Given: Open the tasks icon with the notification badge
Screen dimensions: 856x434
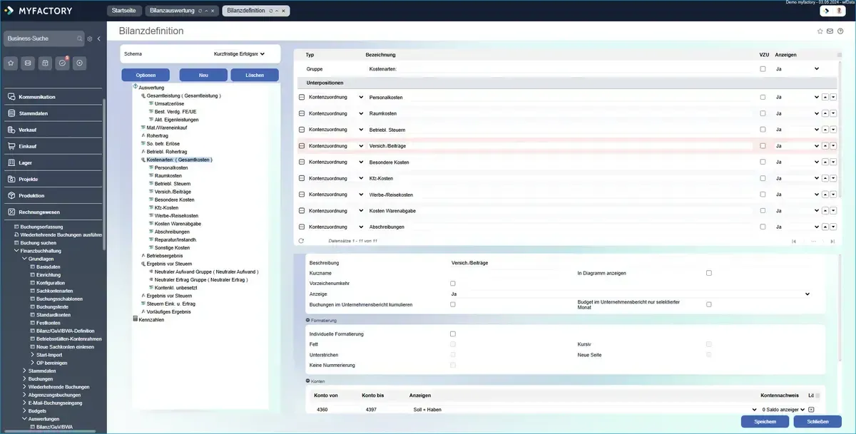Looking at the screenshot, I should coord(63,63).
